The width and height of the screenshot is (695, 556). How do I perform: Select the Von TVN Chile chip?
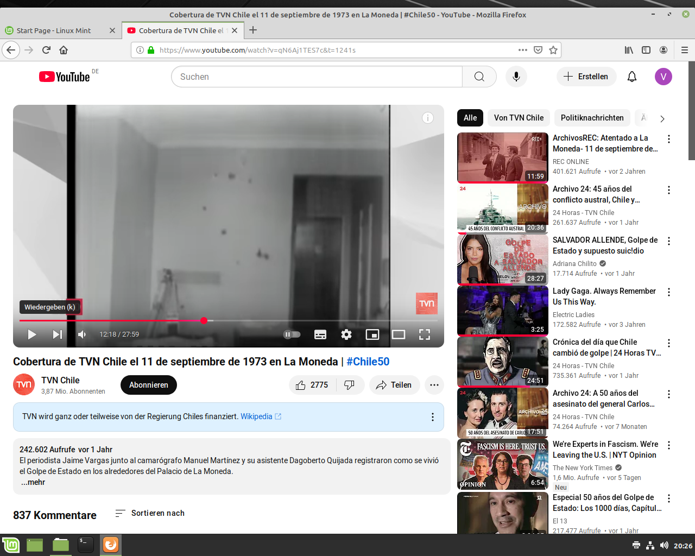tap(519, 118)
